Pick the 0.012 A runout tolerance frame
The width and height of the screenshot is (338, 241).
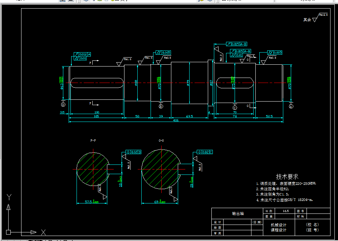pos(82,54)
